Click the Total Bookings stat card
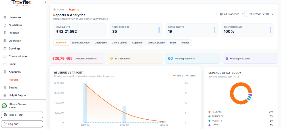Image resolution: width=281 pixels, height=129 pixels. click(136, 30)
